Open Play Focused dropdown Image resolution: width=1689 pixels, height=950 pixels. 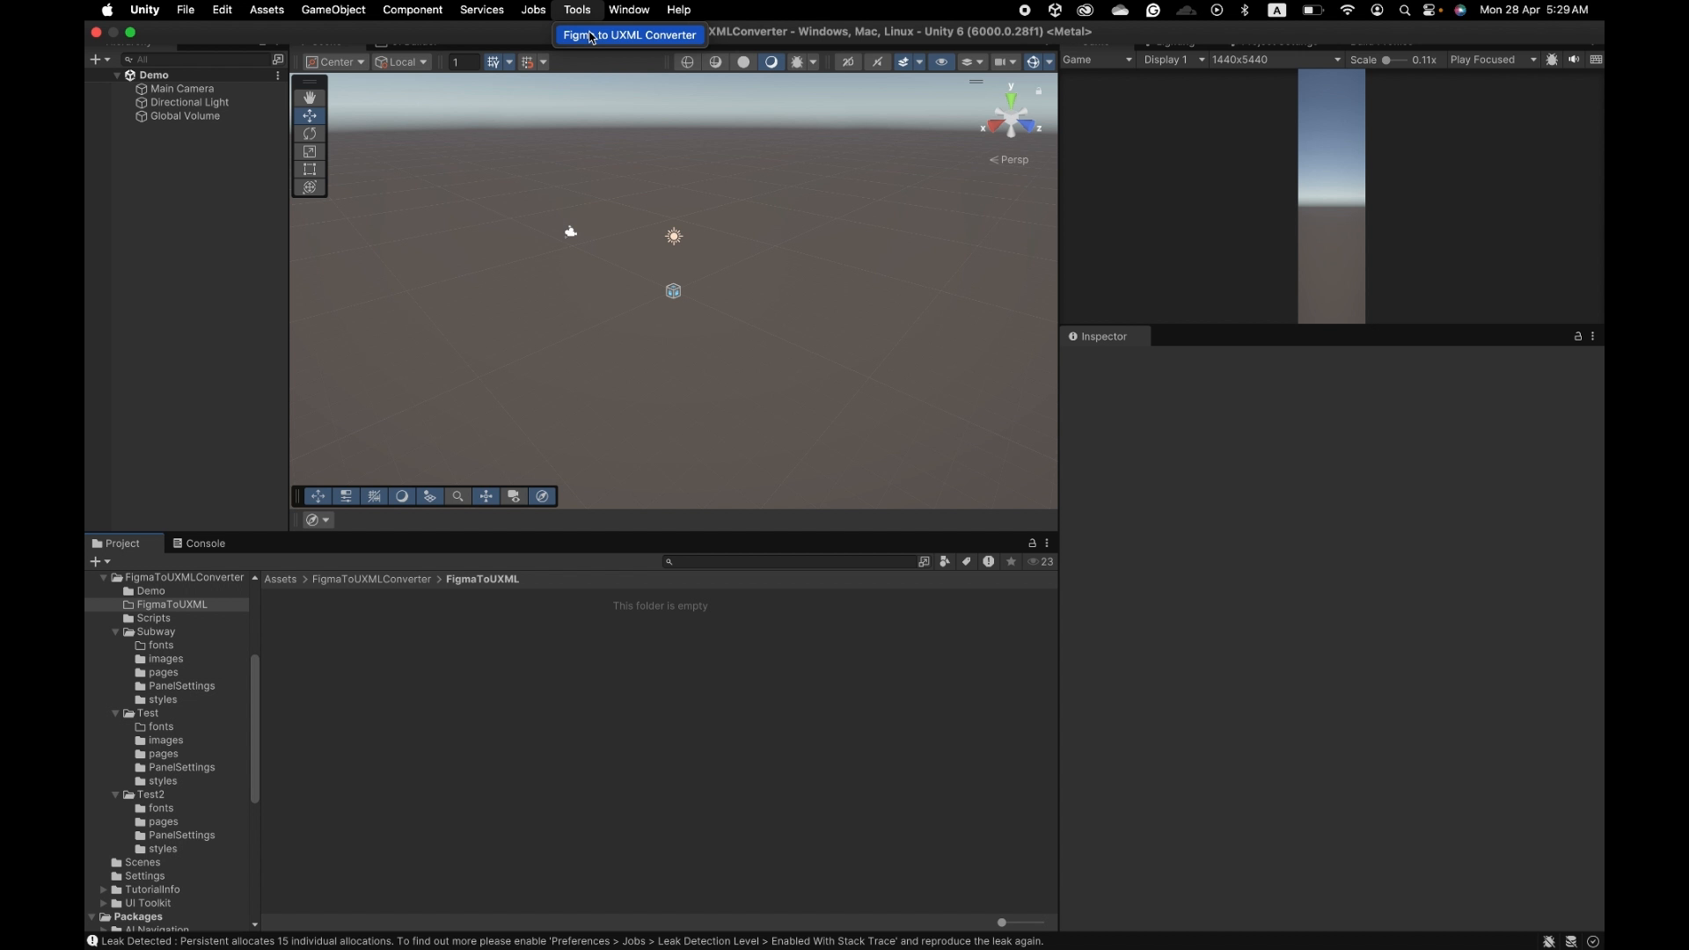point(1493,60)
